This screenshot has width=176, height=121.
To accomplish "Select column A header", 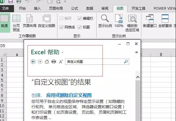I will click(x=15, y=55).
